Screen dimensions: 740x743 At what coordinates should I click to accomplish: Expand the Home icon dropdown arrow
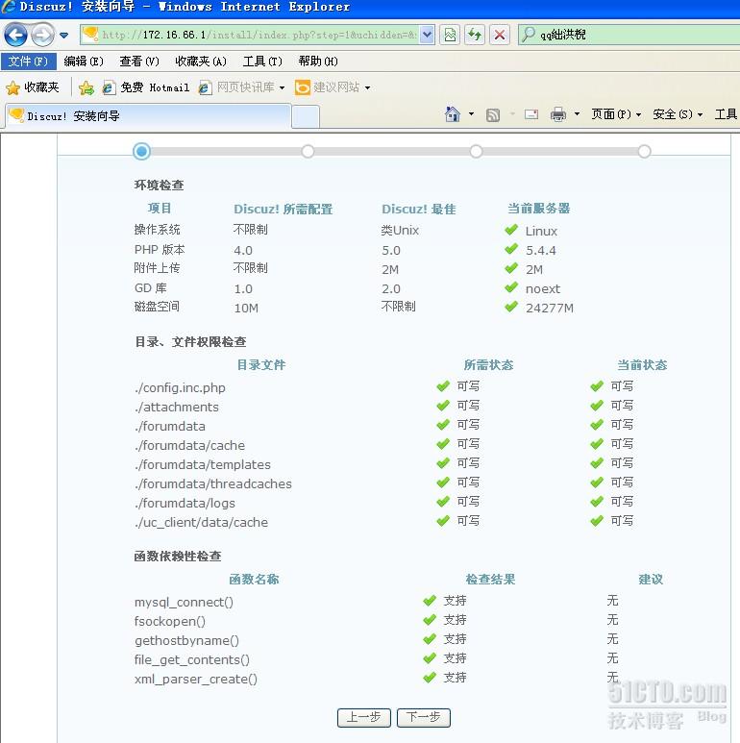[x=471, y=114]
